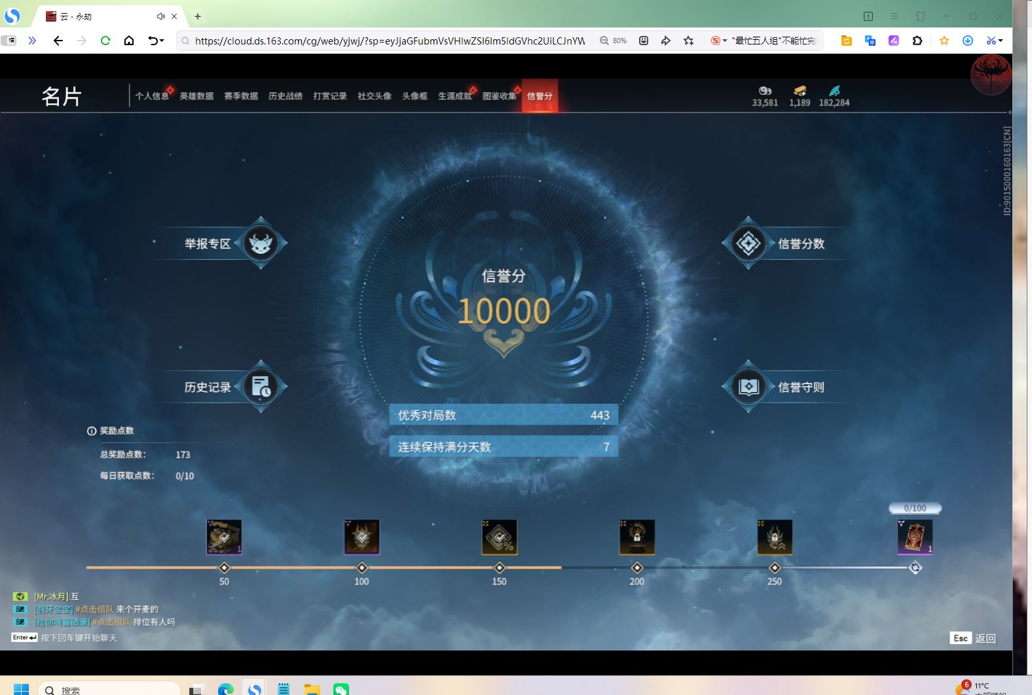Image resolution: width=1032 pixels, height=695 pixels.
Task: Open the browser menu hamburger icon
Action: click(894, 16)
